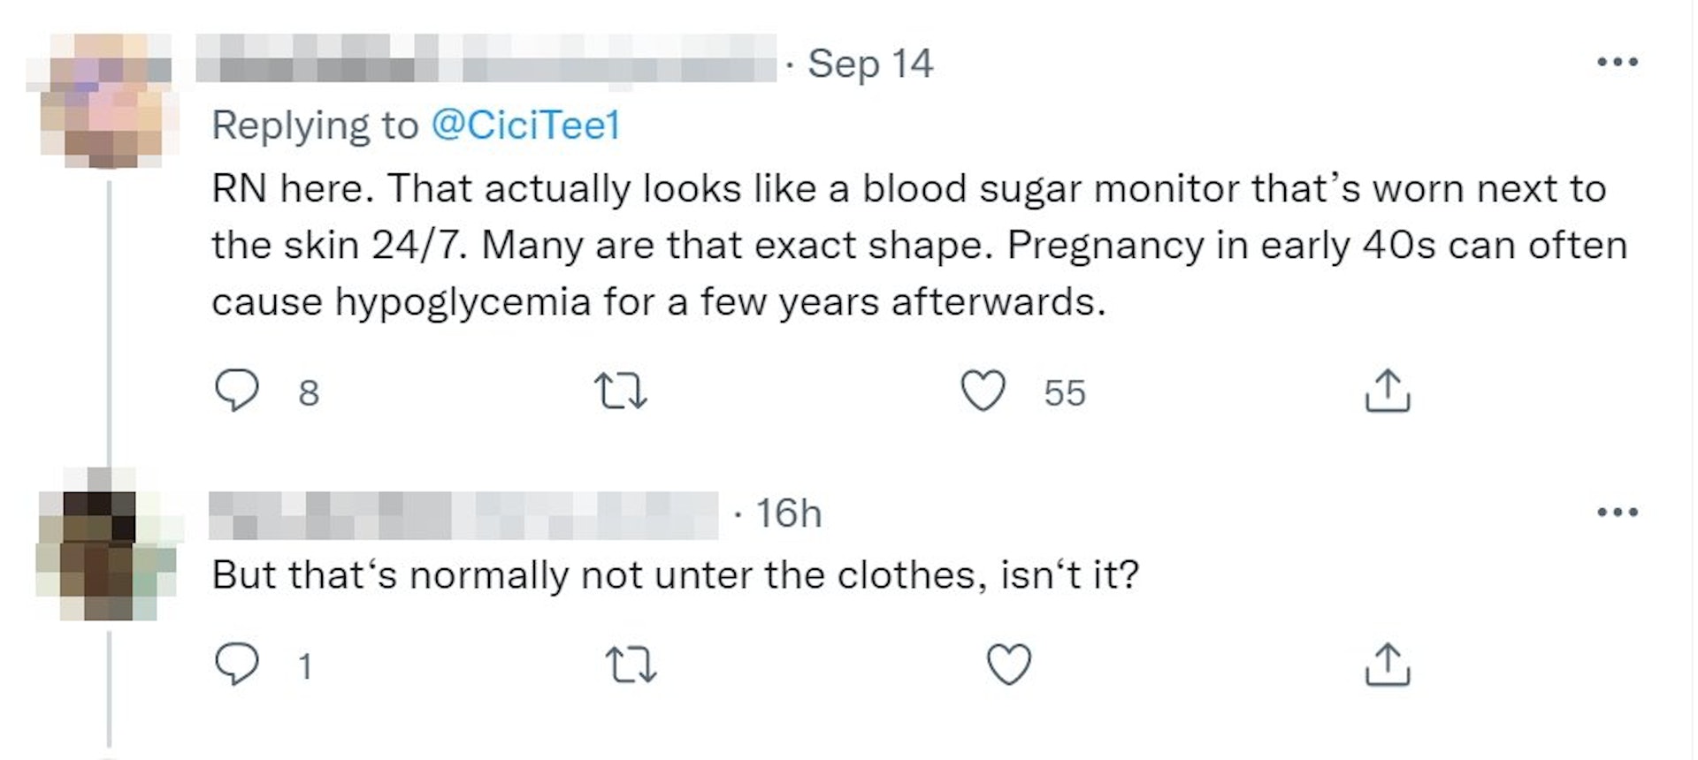This screenshot has width=1698, height=760.
Task: View the first commenter's profile picture
Action: (104, 99)
